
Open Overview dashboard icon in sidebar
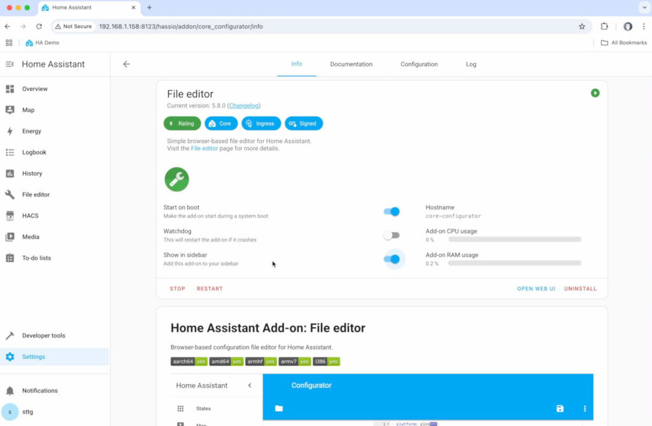[x=10, y=89]
